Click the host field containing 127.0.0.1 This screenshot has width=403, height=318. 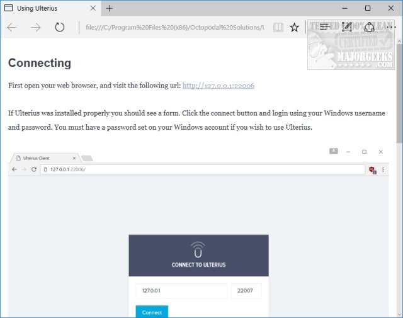[x=181, y=291]
